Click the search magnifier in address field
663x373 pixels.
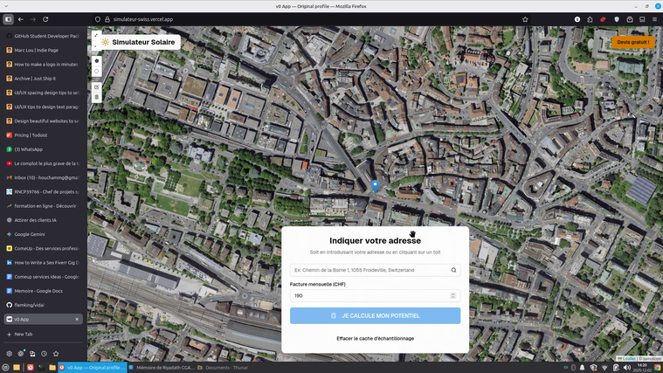(x=453, y=271)
